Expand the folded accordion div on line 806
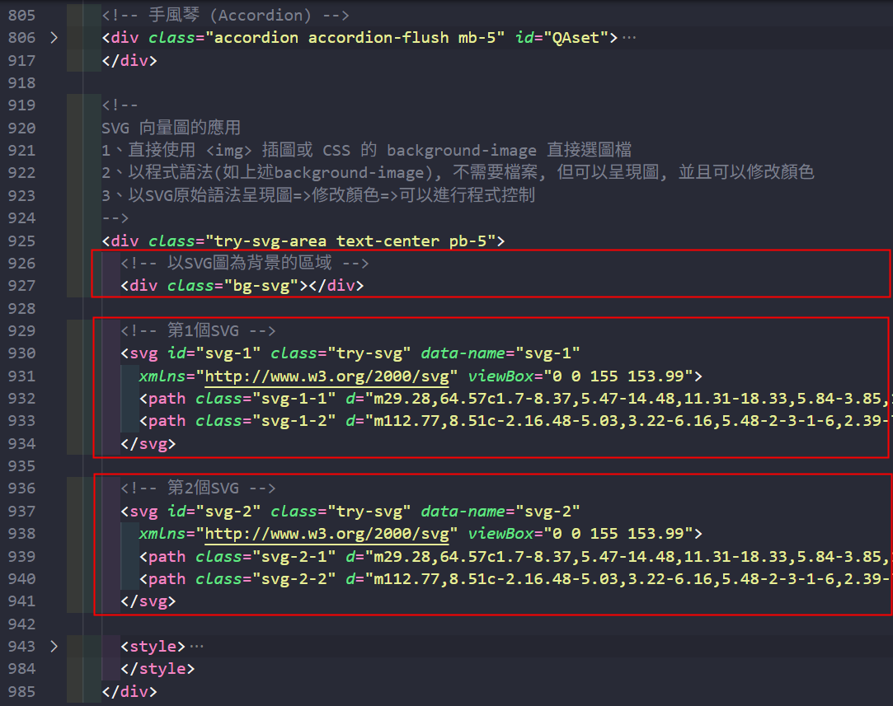Viewport: 893px width, 706px height. coord(54,38)
